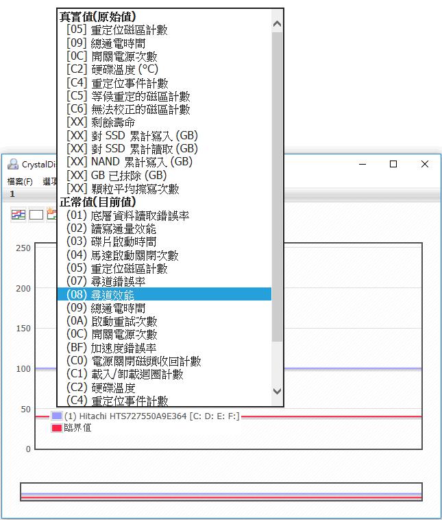The width and height of the screenshot is (442, 520).
Task: Select (C0) 電源關閉磁頭收回計數
Action: [164, 361]
